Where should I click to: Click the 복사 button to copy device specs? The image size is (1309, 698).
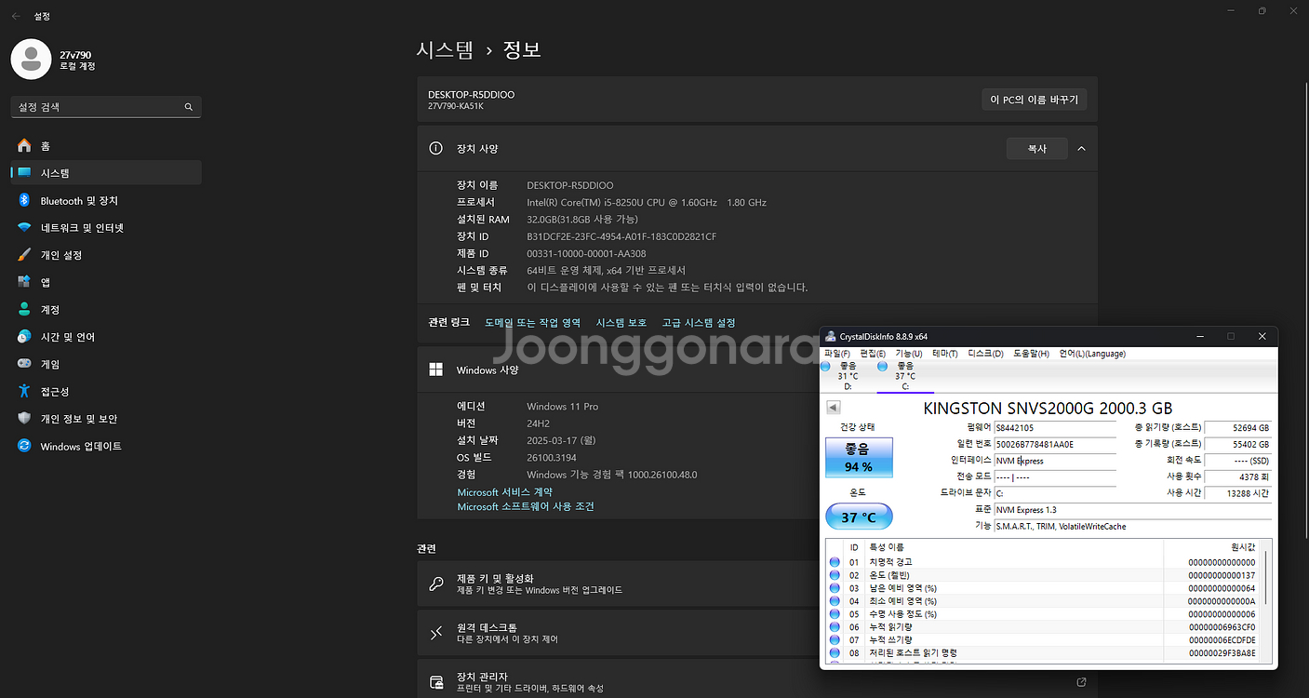click(x=1036, y=147)
